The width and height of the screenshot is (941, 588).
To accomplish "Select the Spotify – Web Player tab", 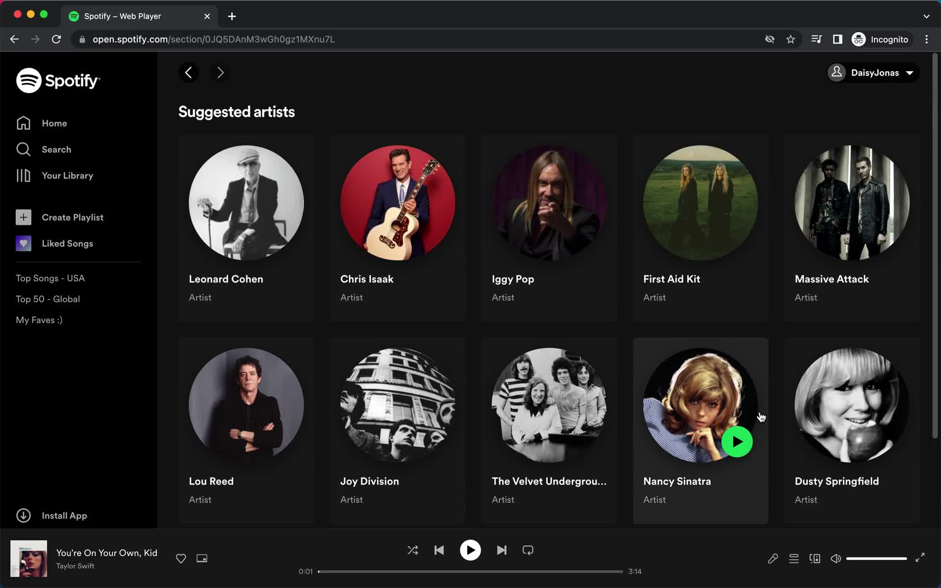I will (140, 16).
